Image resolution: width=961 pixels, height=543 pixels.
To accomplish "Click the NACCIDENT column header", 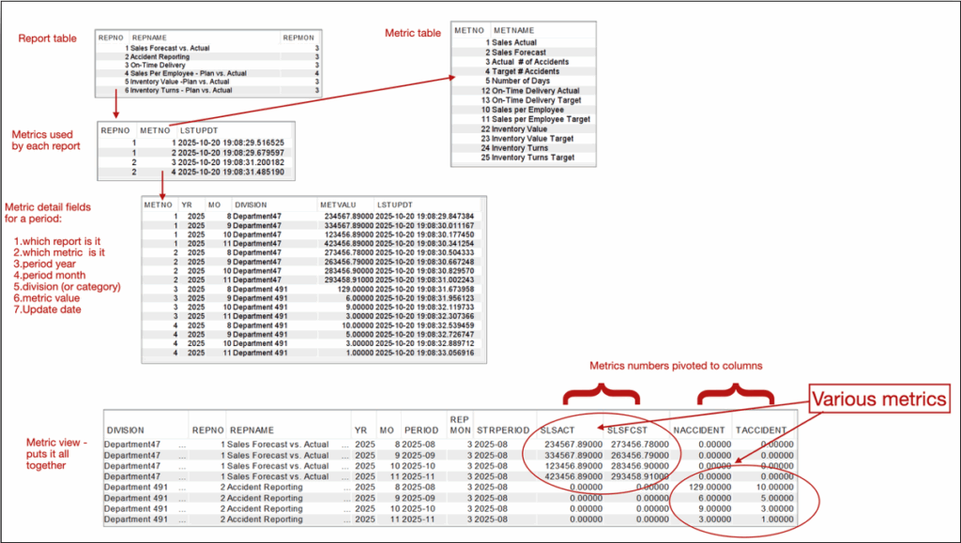I will point(698,430).
